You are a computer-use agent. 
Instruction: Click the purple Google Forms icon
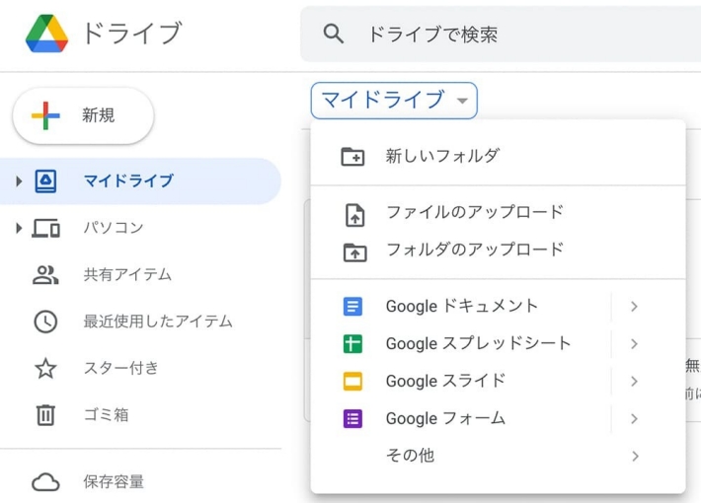pyautogui.click(x=352, y=419)
